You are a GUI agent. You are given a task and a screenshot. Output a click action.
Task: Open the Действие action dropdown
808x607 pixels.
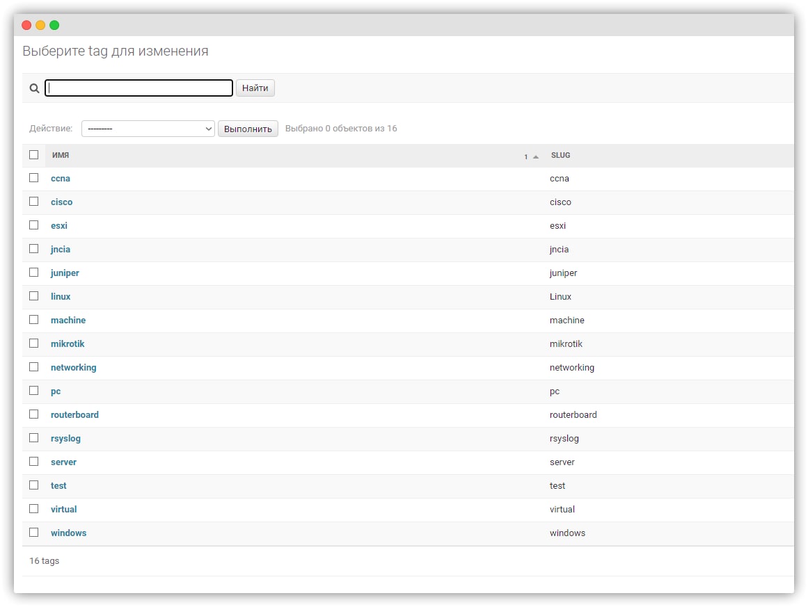[148, 129]
